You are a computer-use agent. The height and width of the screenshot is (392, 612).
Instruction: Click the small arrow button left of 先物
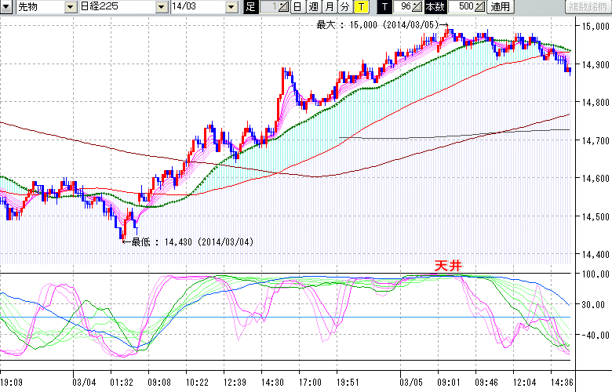pyautogui.click(x=6, y=7)
